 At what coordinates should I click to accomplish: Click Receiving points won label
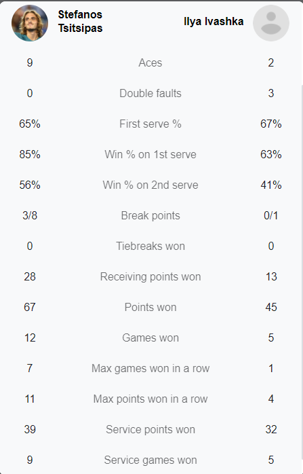[150, 276]
